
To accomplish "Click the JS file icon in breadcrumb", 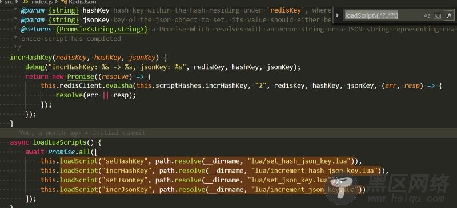I will pyautogui.click(x=25, y=2).
